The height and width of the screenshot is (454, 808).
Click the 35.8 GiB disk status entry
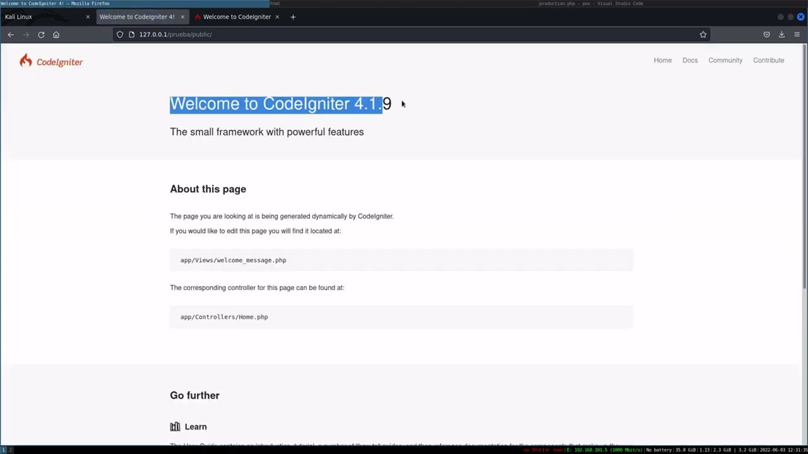(x=686, y=450)
